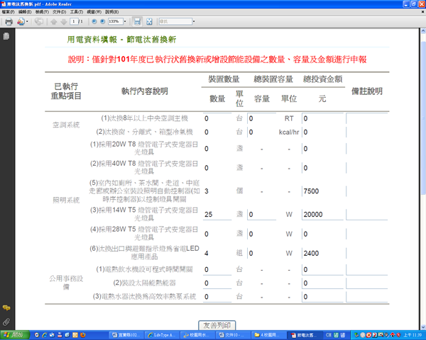Switch to 文件10 taskbar window
The width and height of the screenshot is (426, 340).
tap(233, 335)
